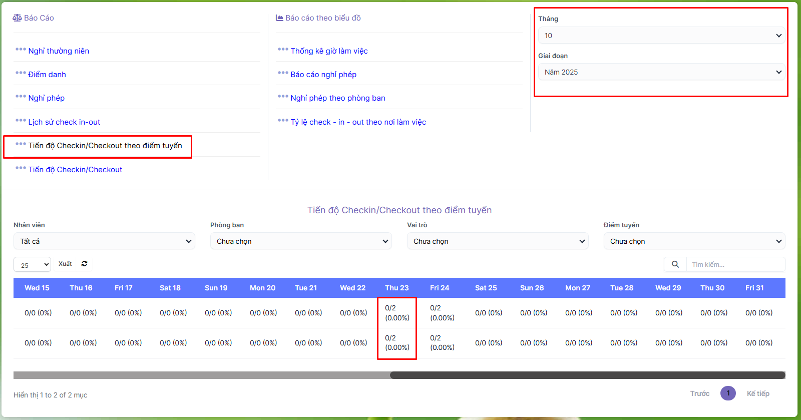Viewport: 801px width, 420px height.
Task: Open the Nghỉ thường niên report
Action: click(59, 51)
